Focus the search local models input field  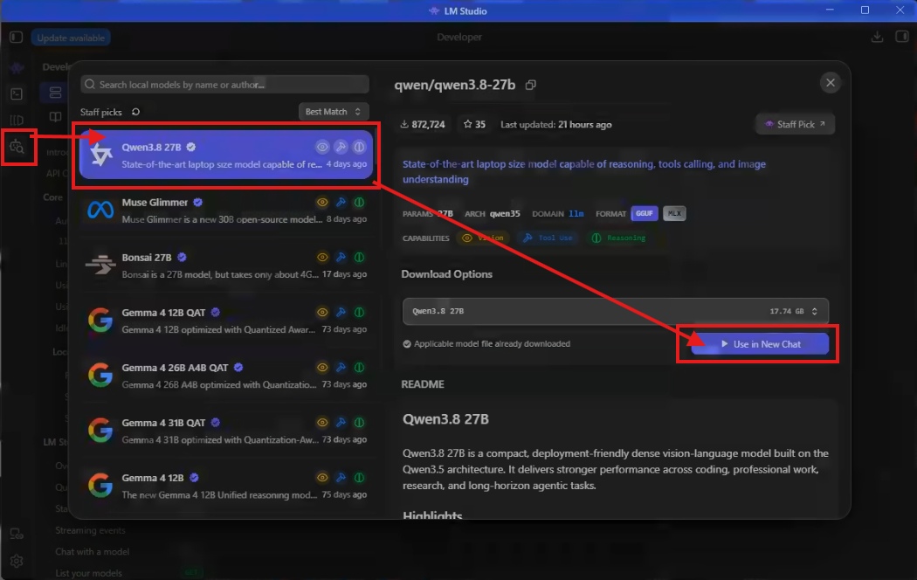pos(224,84)
